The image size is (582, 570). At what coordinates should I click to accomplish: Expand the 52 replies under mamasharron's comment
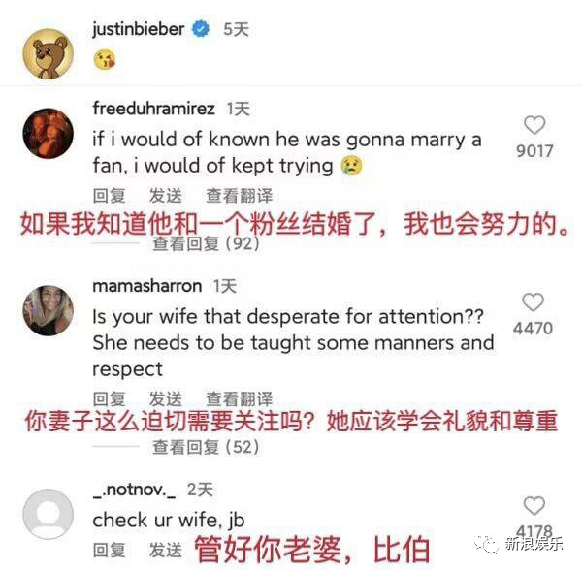point(206,447)
